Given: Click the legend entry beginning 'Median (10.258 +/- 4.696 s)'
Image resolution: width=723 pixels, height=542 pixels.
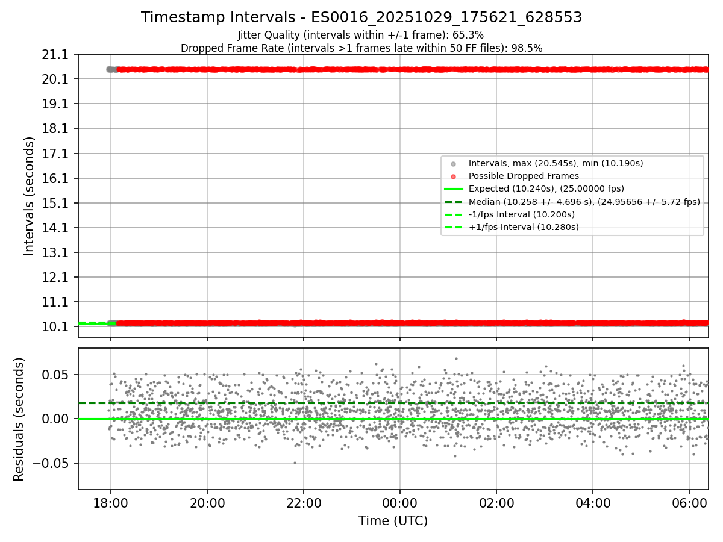Looking at the screenshot, I should [x=584, y=202].
